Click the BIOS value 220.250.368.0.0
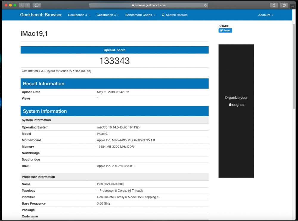Image resolution: width=298 pixels, height=221 pixels. coord(116,166)
